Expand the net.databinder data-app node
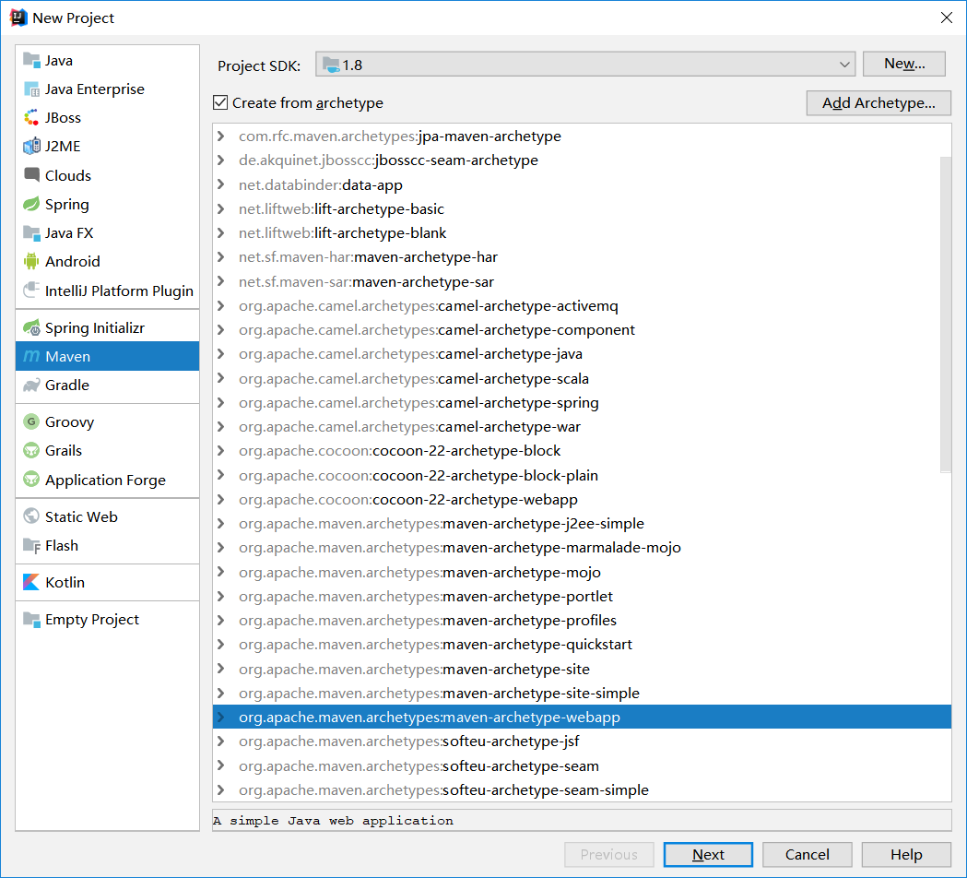The width and height of the screenshot is (967, 878). [221, 184]
